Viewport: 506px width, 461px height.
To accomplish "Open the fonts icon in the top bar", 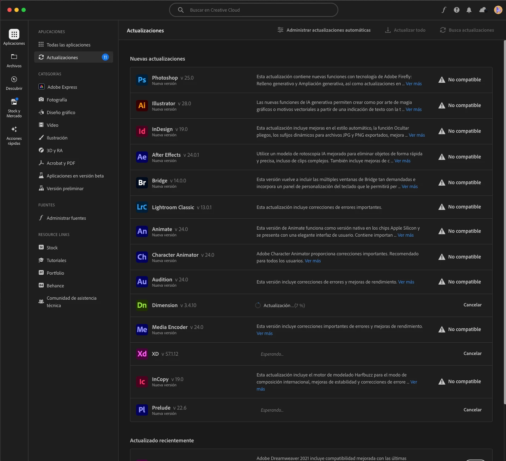I will (444, 10).
